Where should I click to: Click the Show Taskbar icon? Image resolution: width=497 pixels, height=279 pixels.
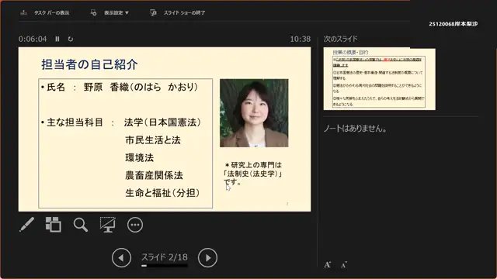point(24,12)
